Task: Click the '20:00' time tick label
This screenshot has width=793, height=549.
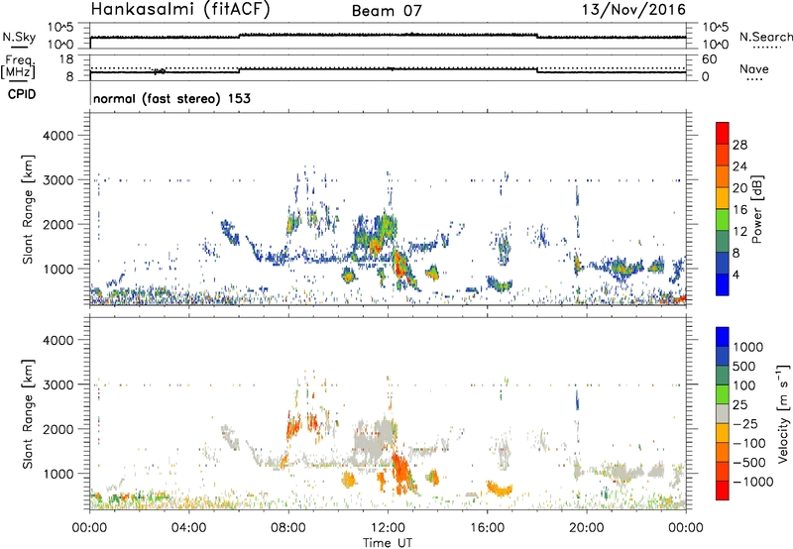Action: pos(587,528)
